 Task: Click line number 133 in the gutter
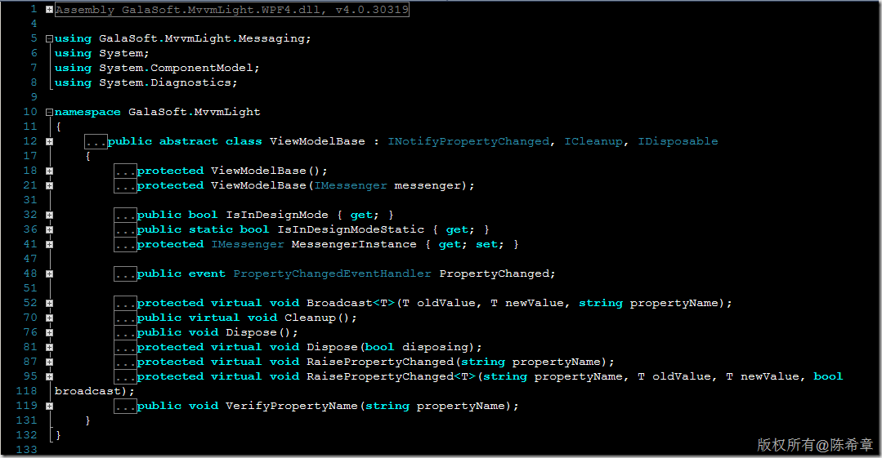tap(27, 450)
